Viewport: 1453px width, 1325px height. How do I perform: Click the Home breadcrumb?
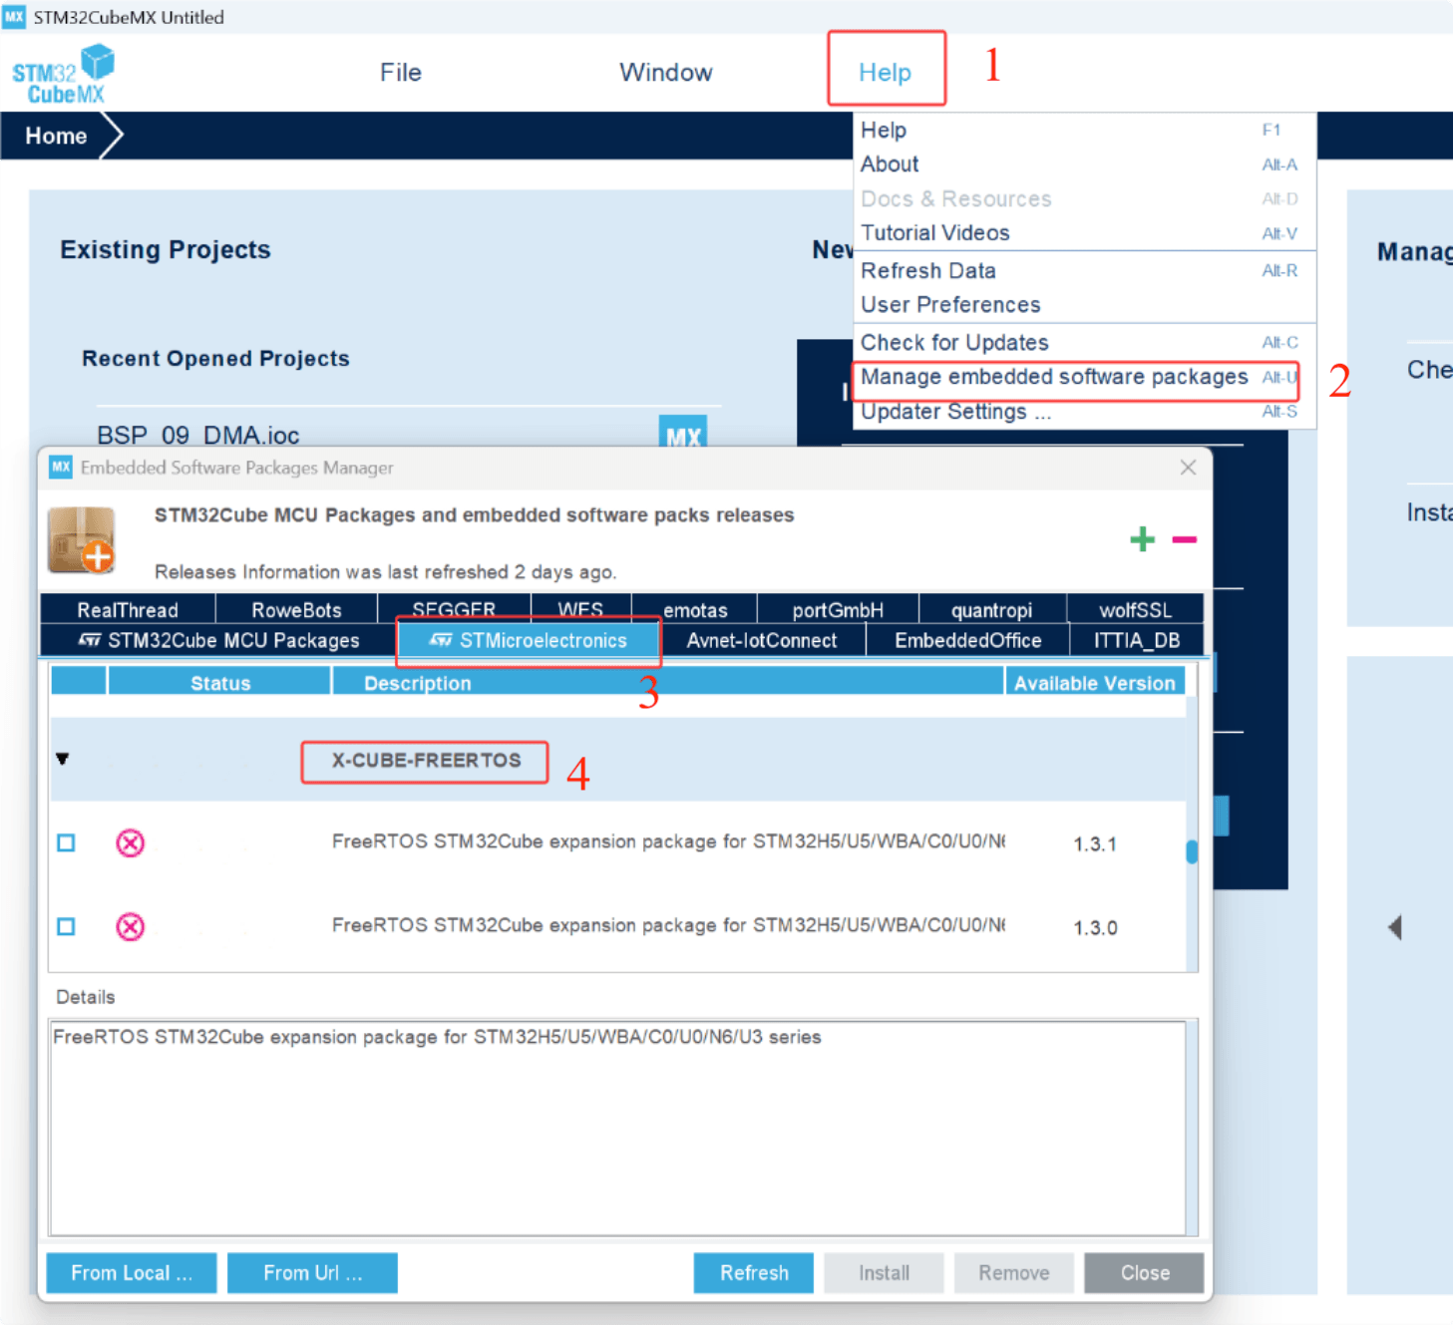[x=56, y=136]
